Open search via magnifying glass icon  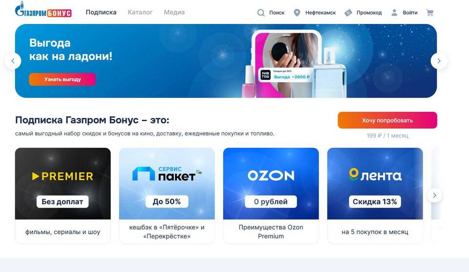[x=261, y=13]
